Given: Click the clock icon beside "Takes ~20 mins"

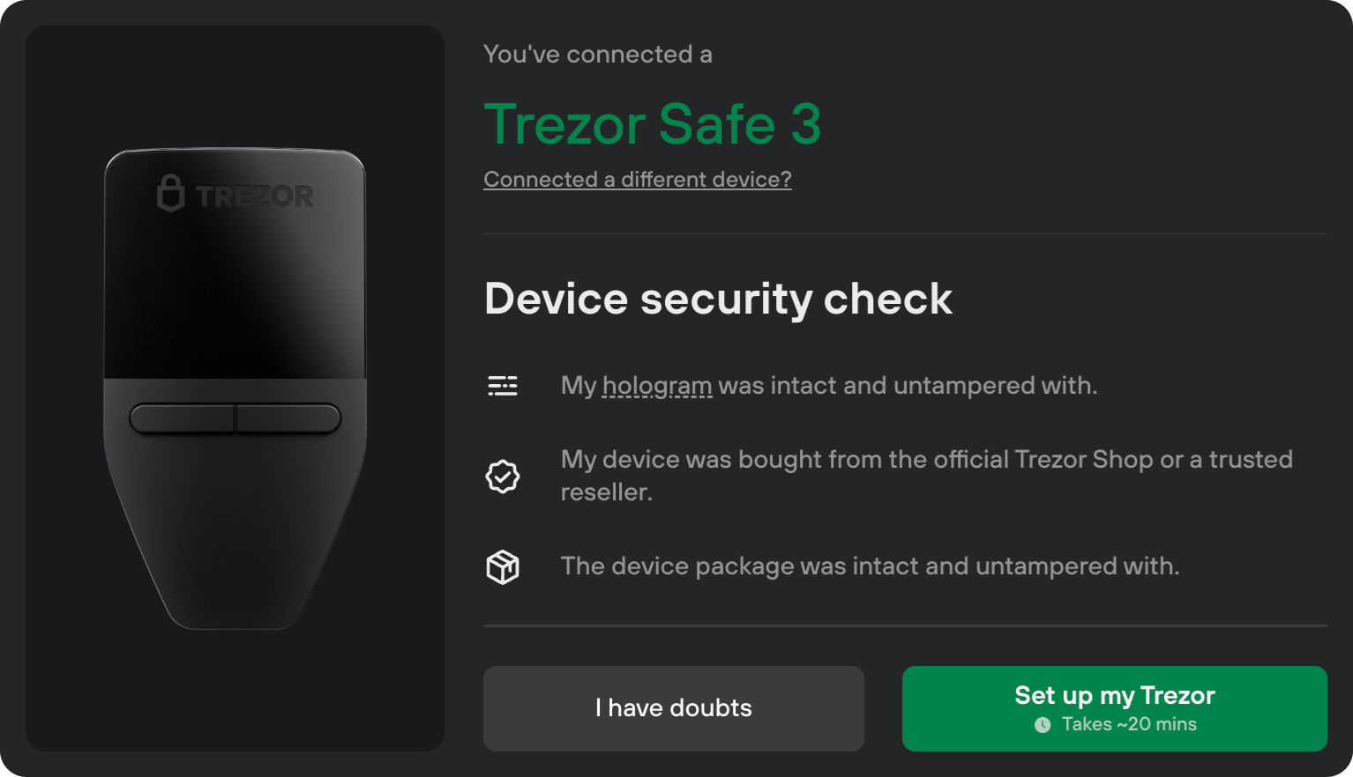Looking at the screenshot, I should pos(1043,725).
